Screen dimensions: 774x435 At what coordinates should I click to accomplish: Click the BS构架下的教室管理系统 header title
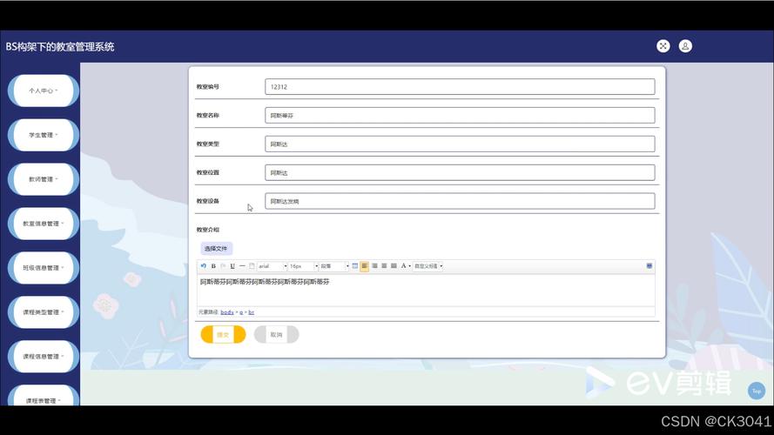[60, 47]
